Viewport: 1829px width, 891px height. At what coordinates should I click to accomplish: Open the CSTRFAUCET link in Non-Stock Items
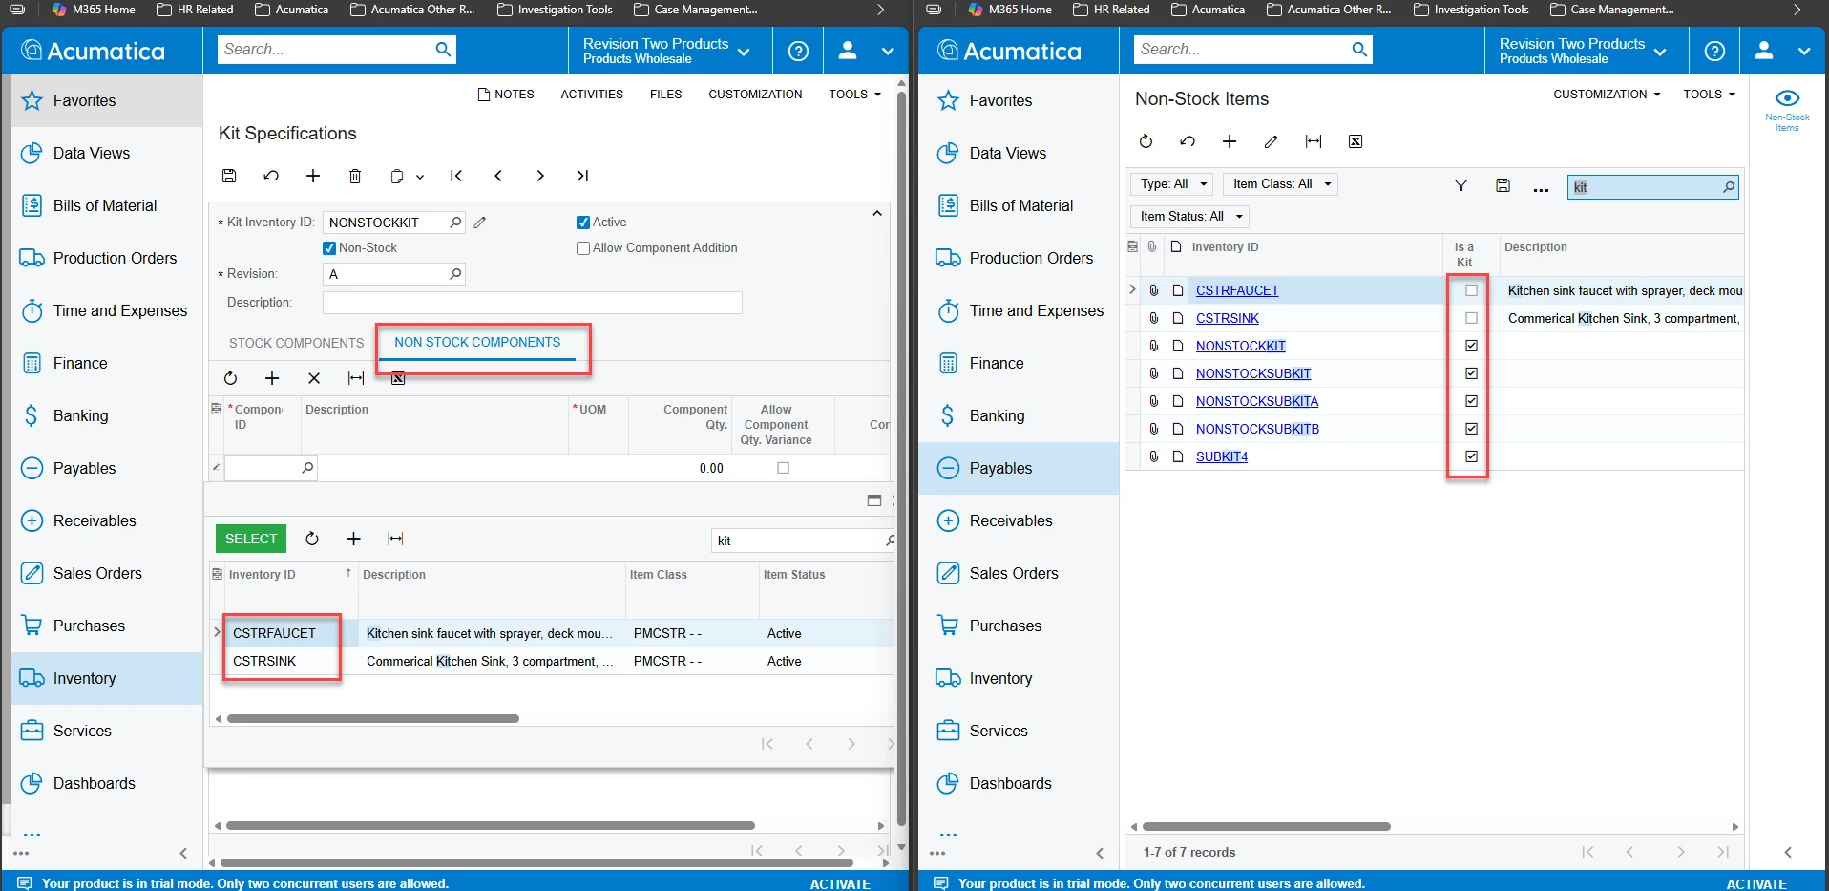[x=1237, y=290]
